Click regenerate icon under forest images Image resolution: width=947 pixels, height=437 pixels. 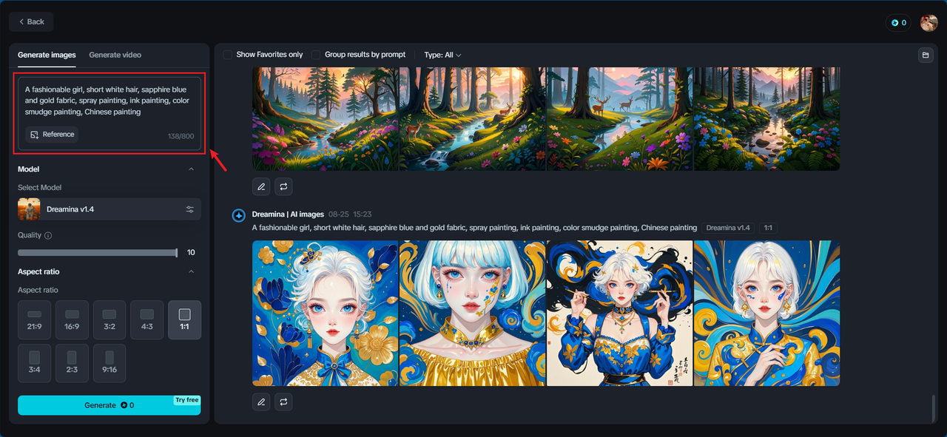tap(283, 186)
